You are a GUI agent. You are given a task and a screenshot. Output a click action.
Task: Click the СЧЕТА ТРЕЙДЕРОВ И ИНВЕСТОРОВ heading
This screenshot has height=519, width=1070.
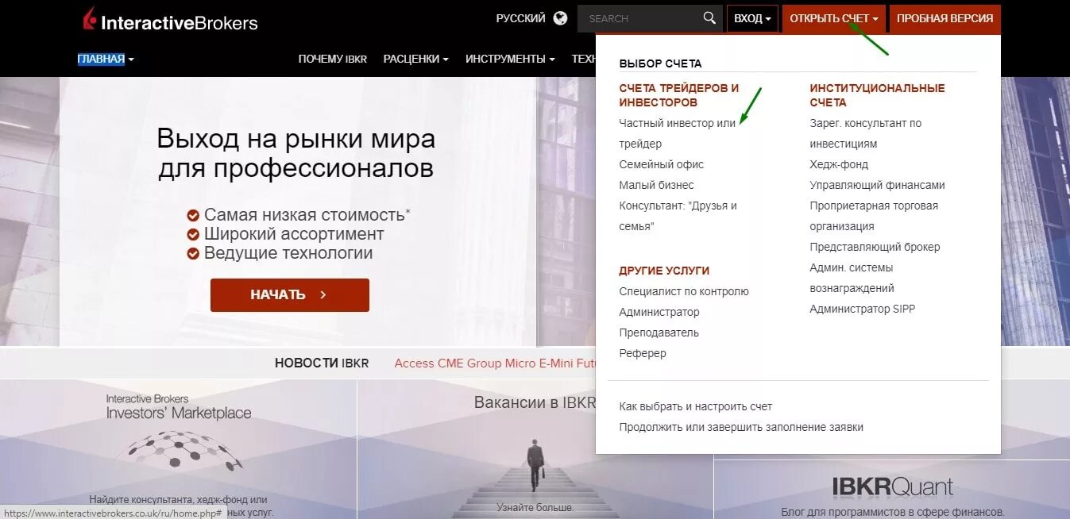click(679, 95)
